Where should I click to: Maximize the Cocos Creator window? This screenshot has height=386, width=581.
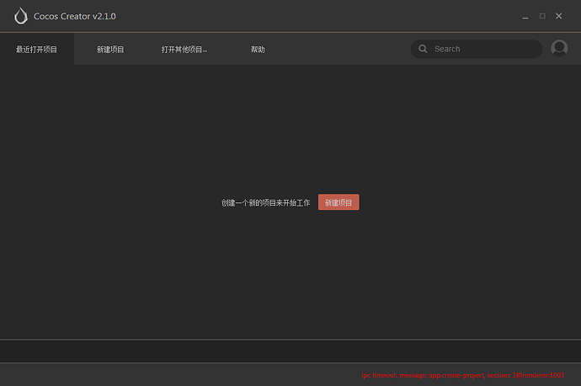(x=542, y=16)
